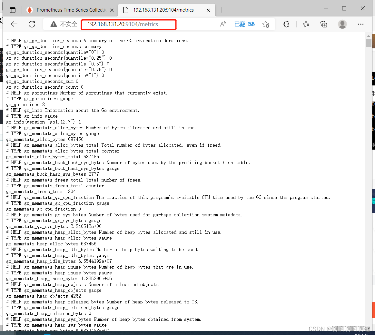Click the refresh page icon
Screen dimensions: 375x335
pyautogui.click(x=32, y=24)
